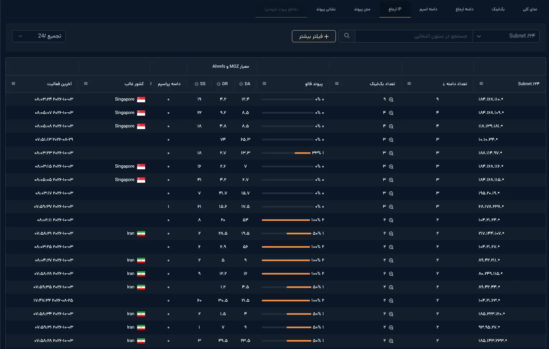549x349 pixels.
Task: Click the ۱۰۴.۲۱.۶۳.* subnet cell
Action: [x=489, y=300]
